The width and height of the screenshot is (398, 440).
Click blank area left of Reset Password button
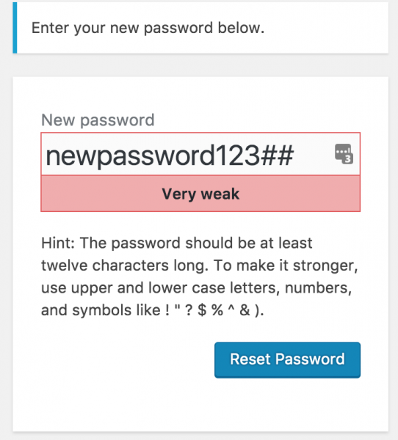127,360
